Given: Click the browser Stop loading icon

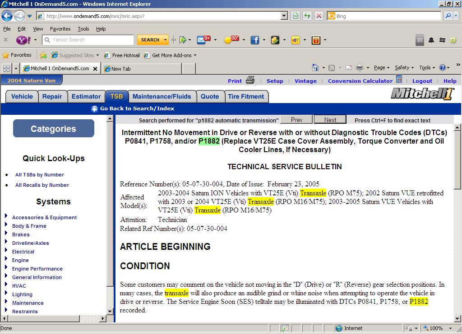Looking at the screenshot, I should [319, 16].
